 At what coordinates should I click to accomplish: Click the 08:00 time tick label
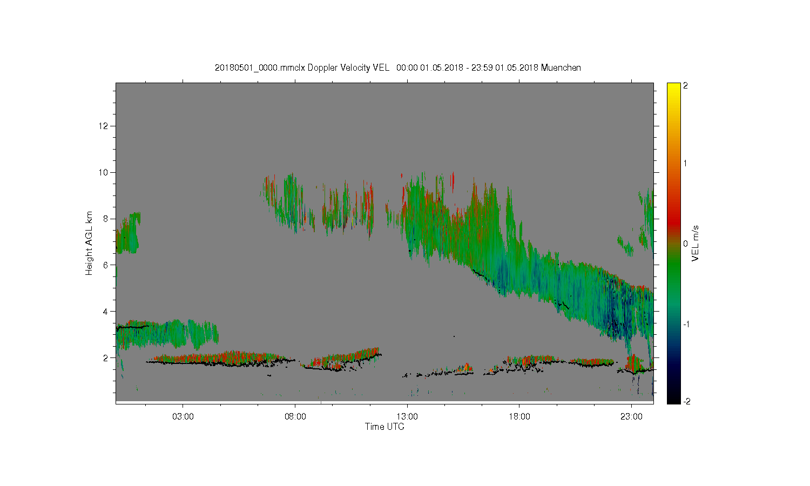coord(295,417)
